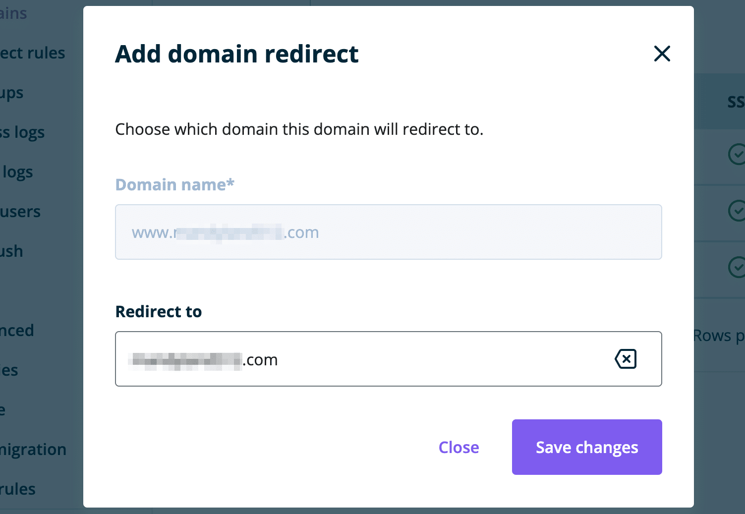
Task: Click the Push entry in the sidebar
Action: tap(11, 251)
